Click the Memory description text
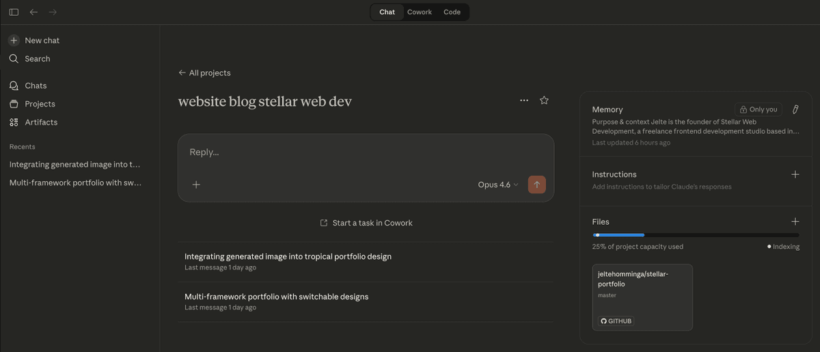Screen dimensions: 820x352 tap(696, 126)
